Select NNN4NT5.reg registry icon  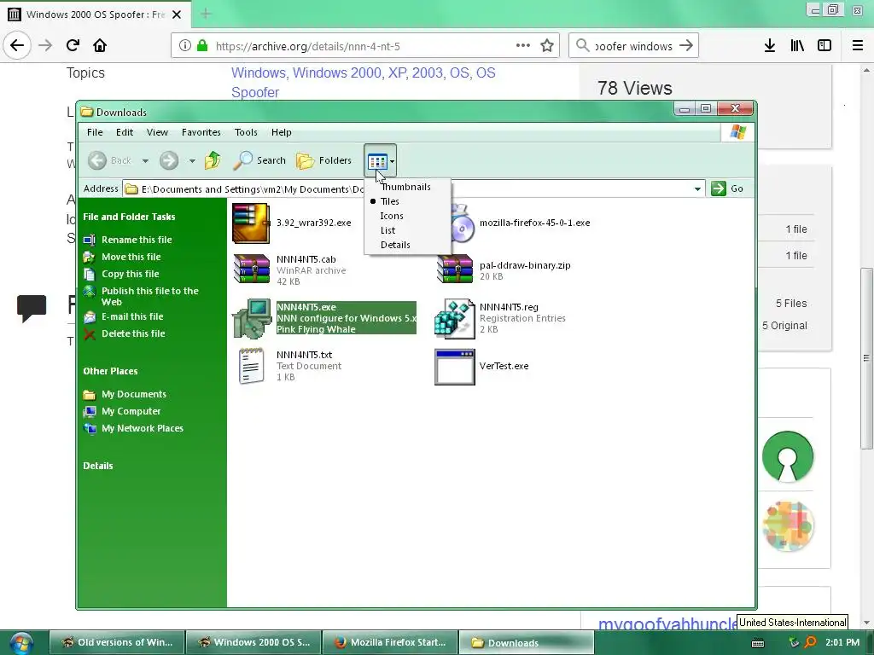click(455, 319)
